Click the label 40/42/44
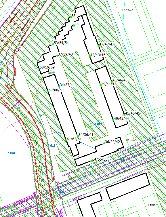 121,119
